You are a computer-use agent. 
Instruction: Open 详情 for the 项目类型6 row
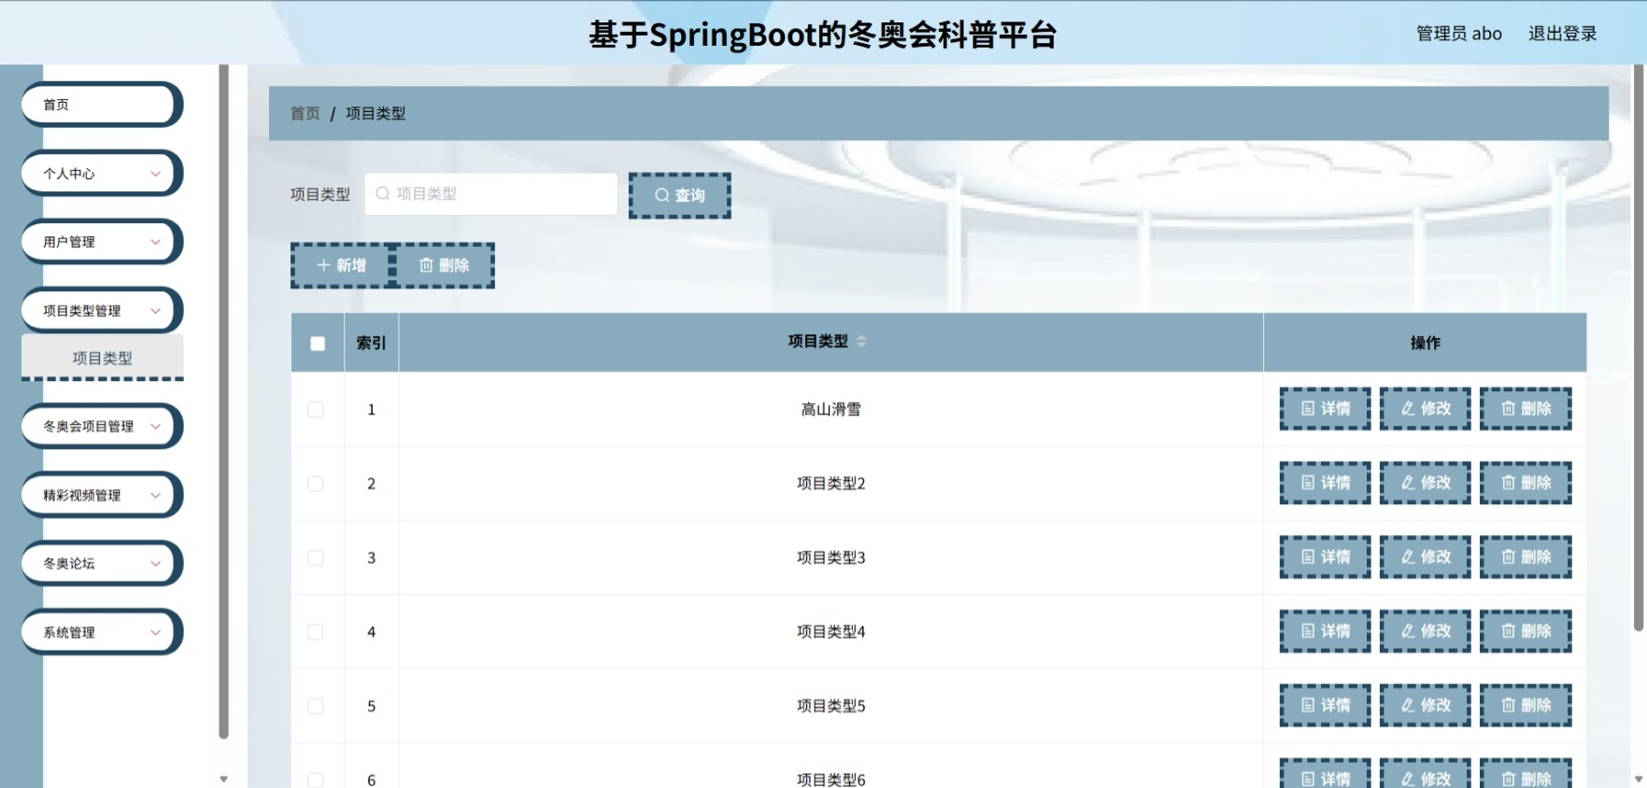[1325, 775]
